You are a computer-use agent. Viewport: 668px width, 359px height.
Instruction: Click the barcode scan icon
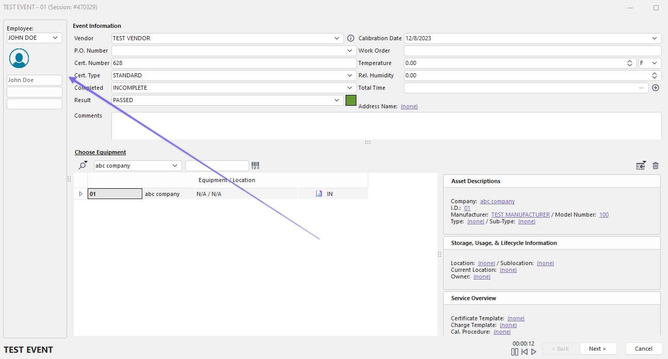(255, 166)
